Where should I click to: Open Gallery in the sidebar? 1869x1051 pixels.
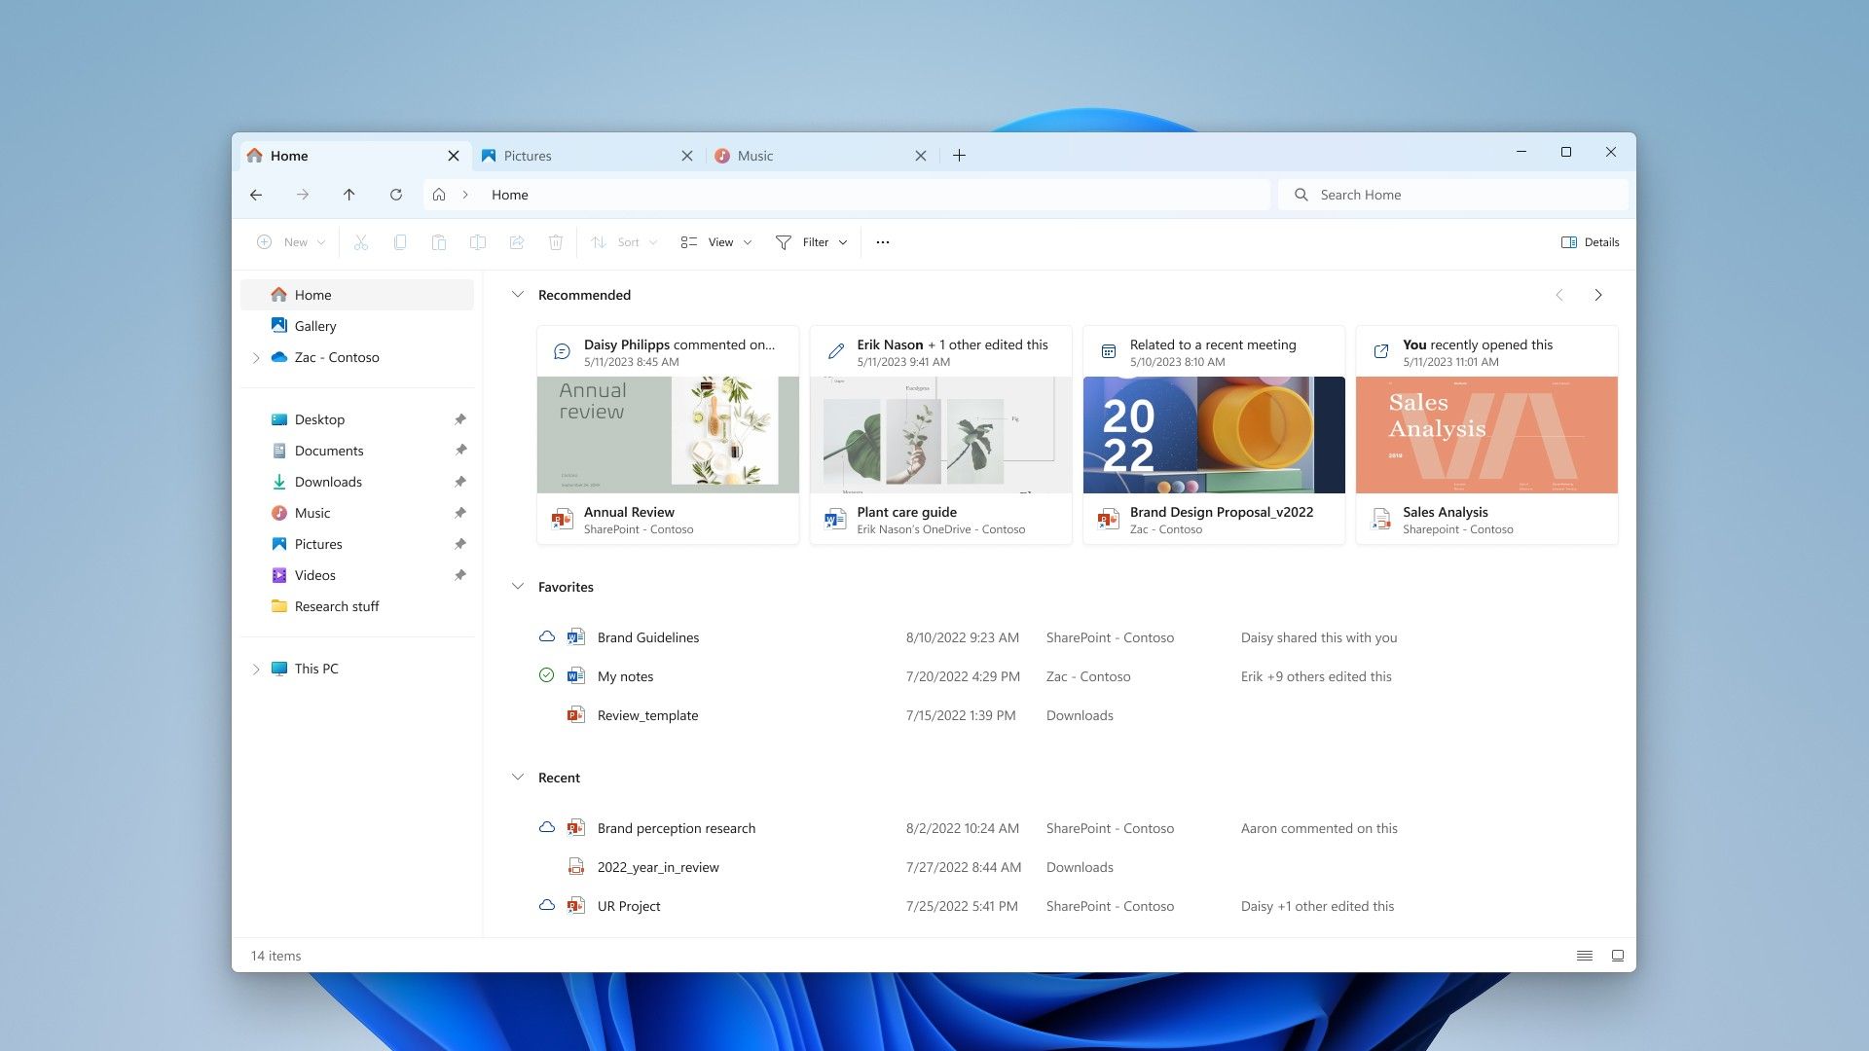[314, 326]
